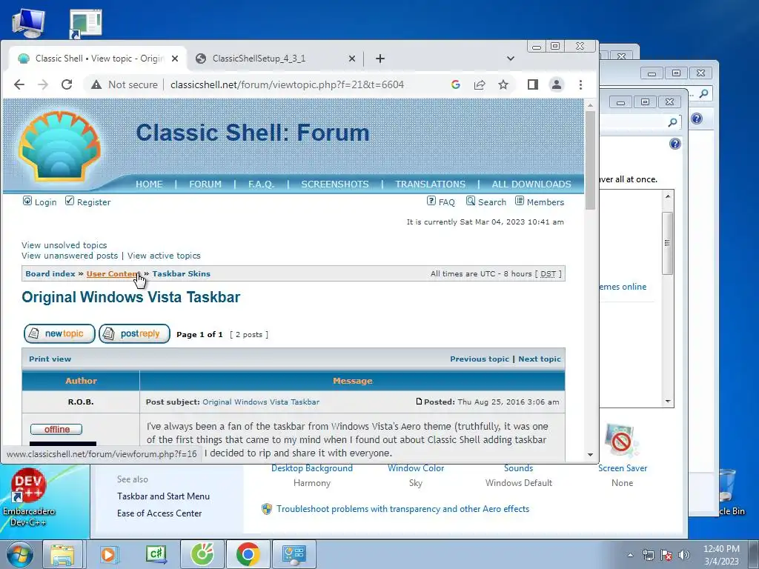Click Troubleshoot problems with transparency link
This screenshot has width=759, height=569.
click(402, 509)
